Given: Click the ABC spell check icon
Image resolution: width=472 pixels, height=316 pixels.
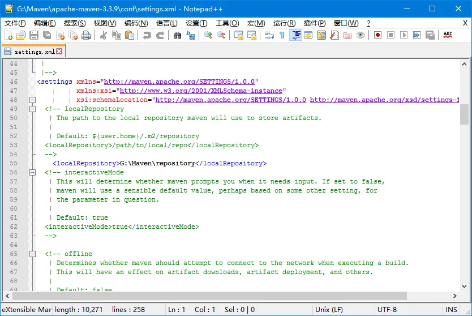Looking at the screenshot, I should pos(448,35).
